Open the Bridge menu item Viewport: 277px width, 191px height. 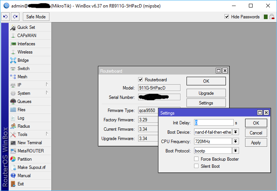click(x=30, y=60)
